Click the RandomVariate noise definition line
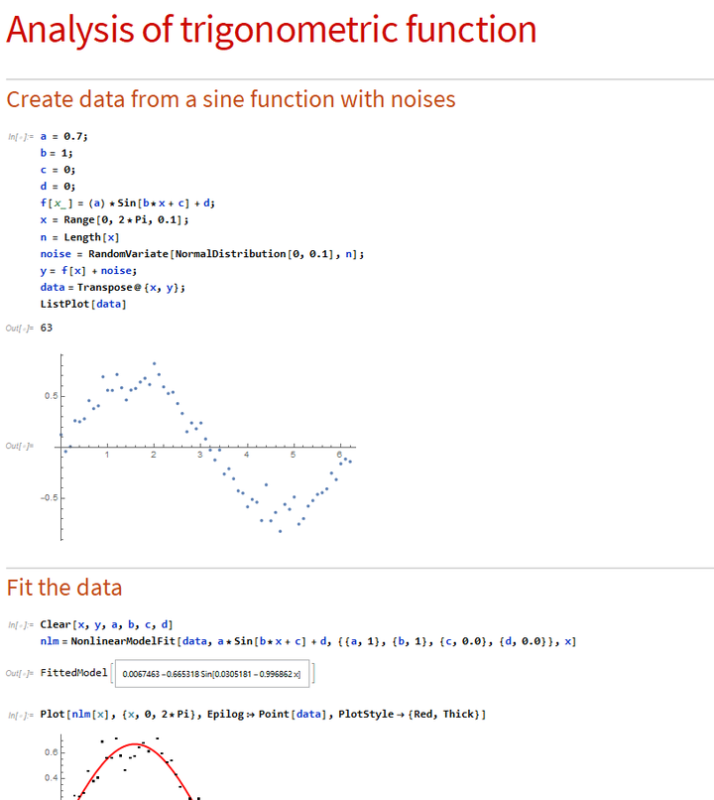The width and height of the screenshot is (714, 800). 202,254
